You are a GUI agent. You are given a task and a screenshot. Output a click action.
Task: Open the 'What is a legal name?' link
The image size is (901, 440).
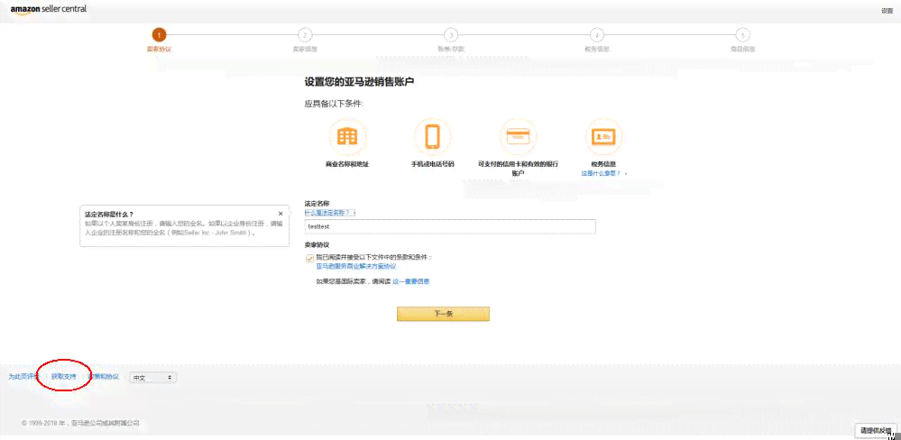[330, 213]
